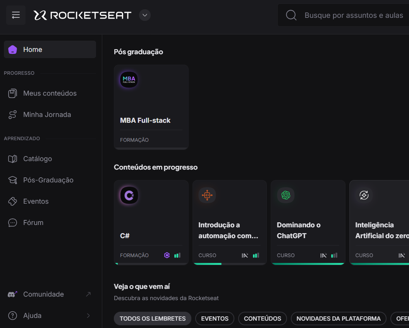Screen dimensions: 409x328
Task: Click the Comunidade Discord icon
Action: [x=12, y=294]
